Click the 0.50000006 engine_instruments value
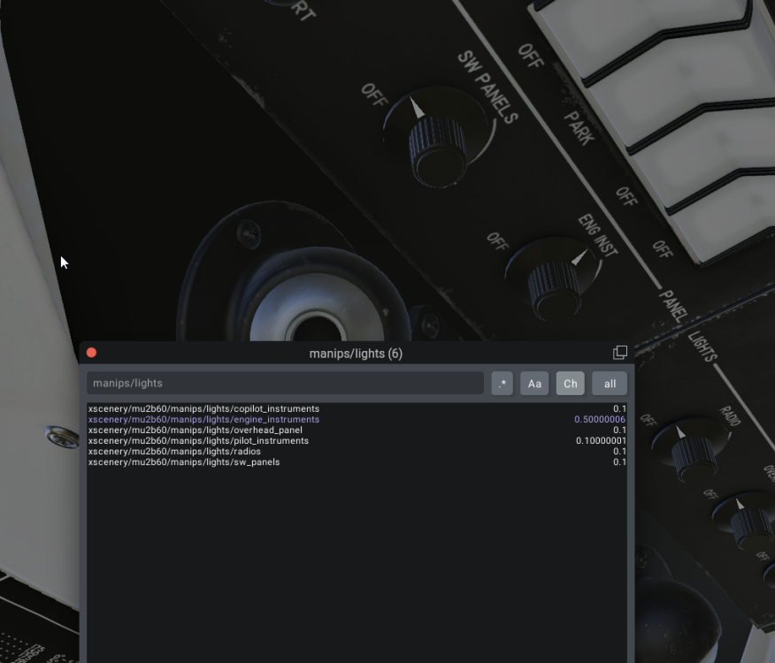775x663 pixels. click(x=599, y=420)
